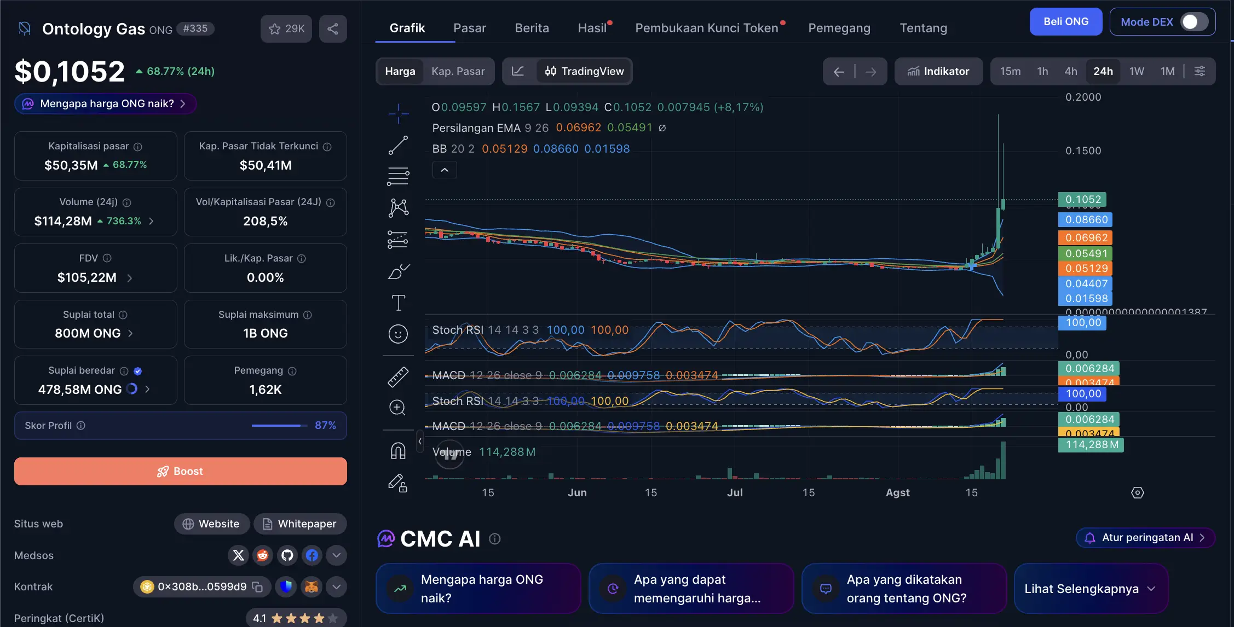Select the trend line drawing tool

tap(398, 145)
